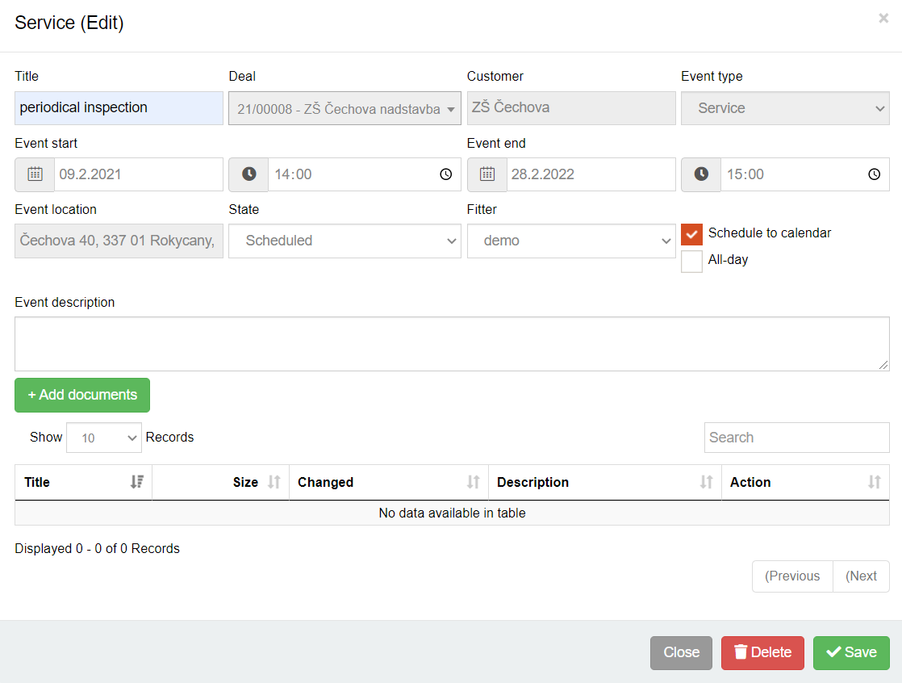Focus the documents Search box
The height and width of the screenshot is (683, 902).
coord(797,438)
